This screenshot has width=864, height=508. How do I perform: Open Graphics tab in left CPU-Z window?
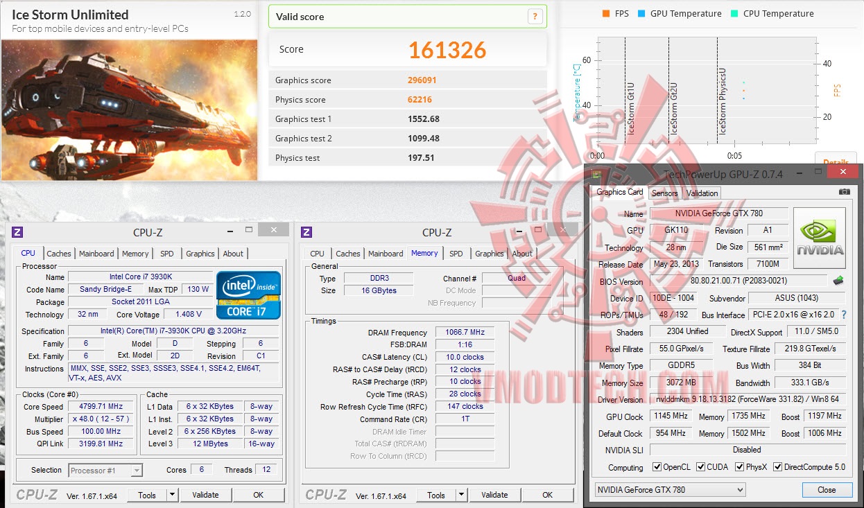200,254
